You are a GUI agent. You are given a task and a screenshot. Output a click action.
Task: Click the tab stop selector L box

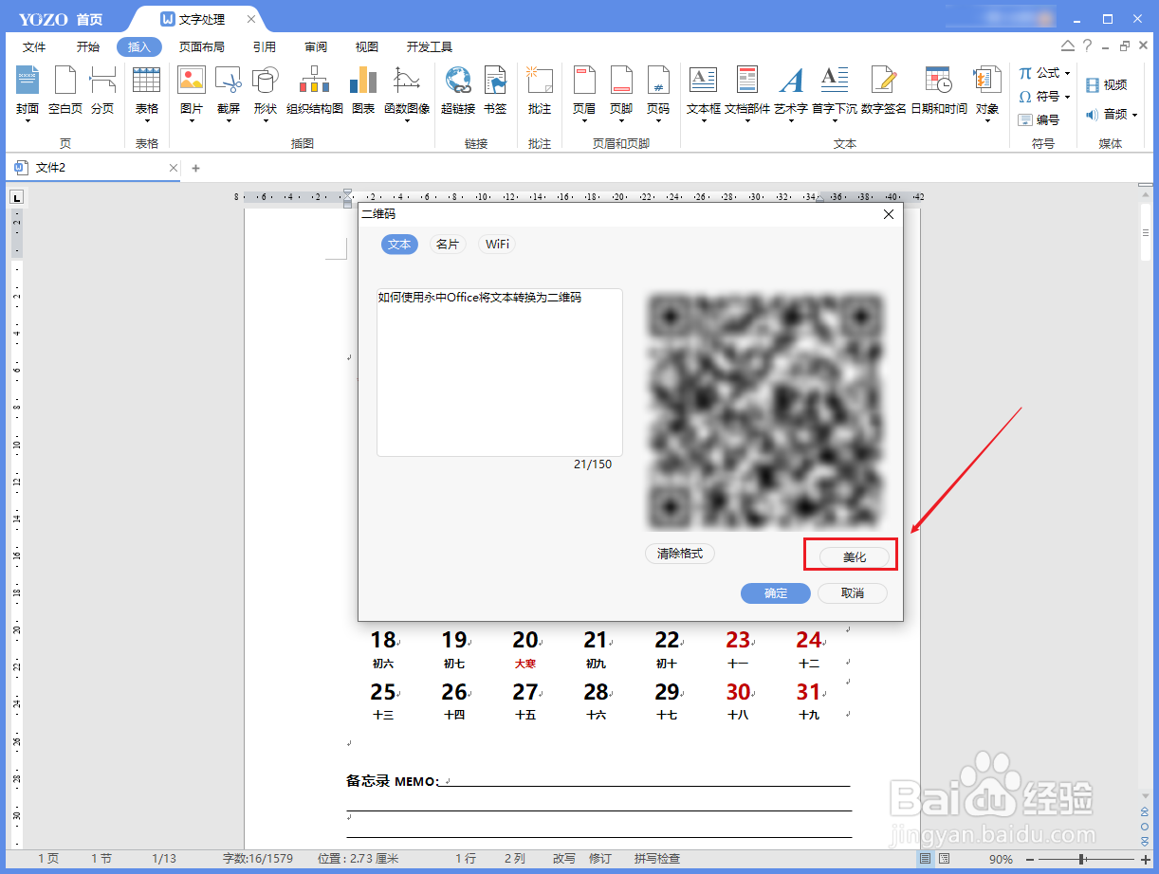point(16,198)
